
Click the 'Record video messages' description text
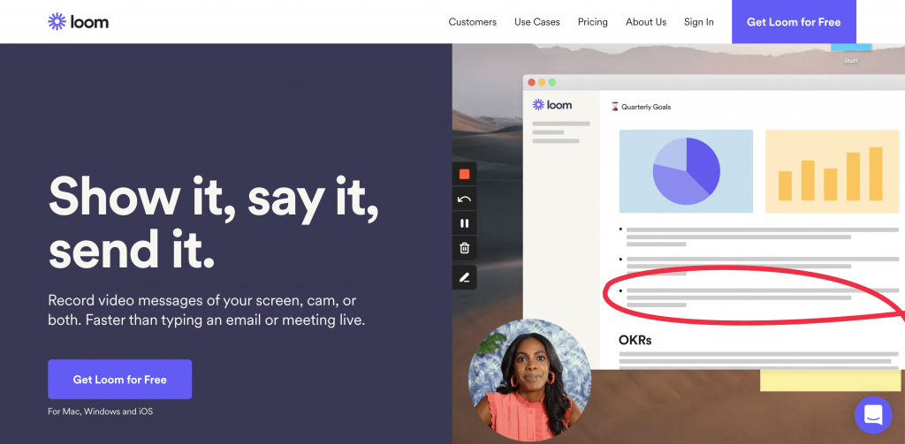pos(207,310)
